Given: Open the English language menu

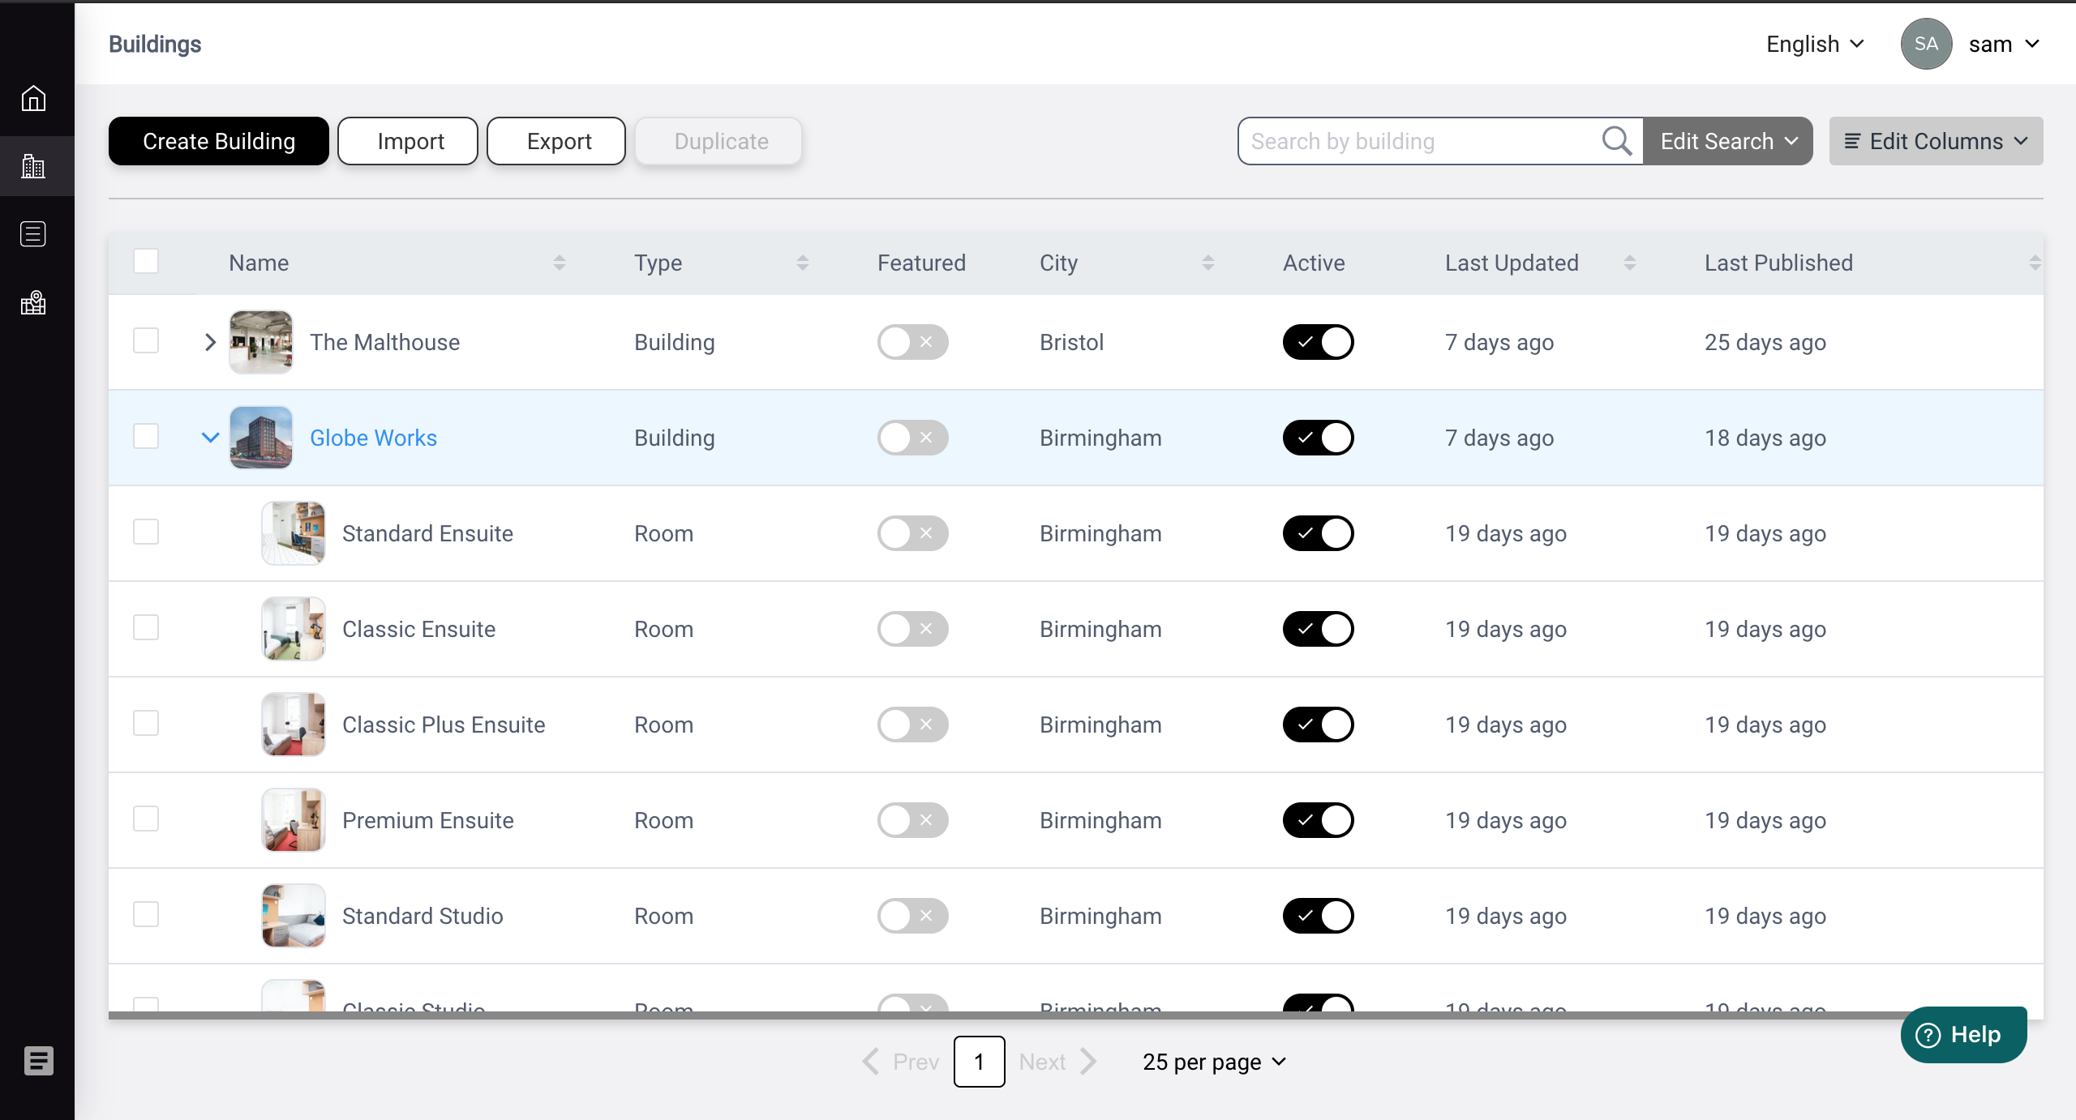Looking at the screenshot, I should tap(1815, 44).
